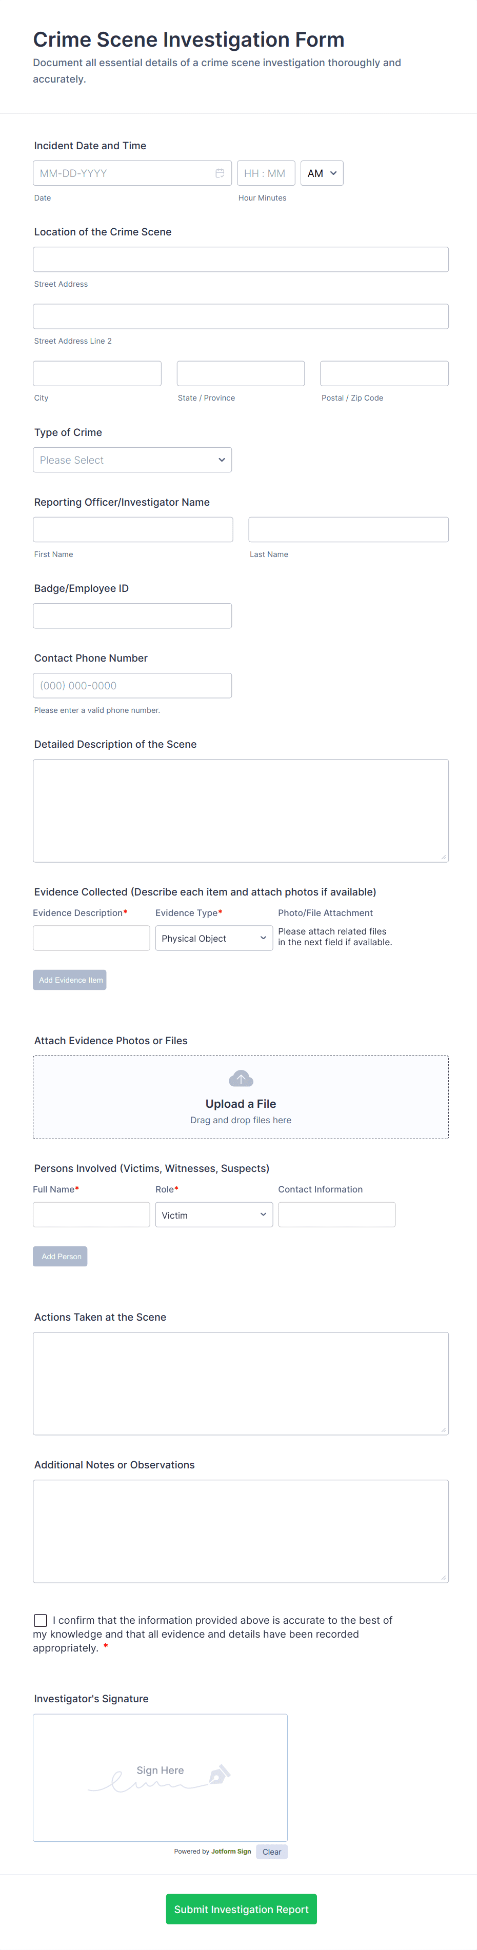Open the AM/PM dropdown
Screen dimensions: 477x1950
tap(322, 173)
